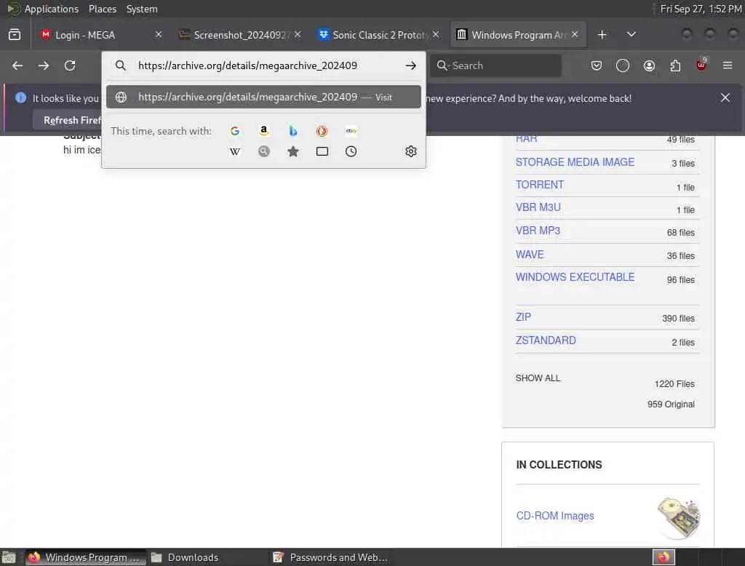Close the Login - MEGA tab
This screenshot has width=745, height=566.
click(x=159, y=35)
